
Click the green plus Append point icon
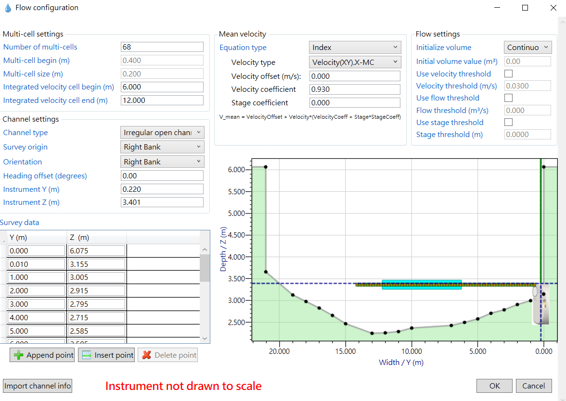coord(18,355)
